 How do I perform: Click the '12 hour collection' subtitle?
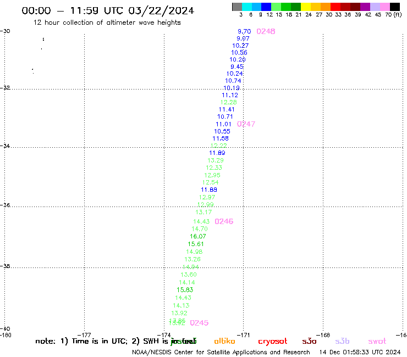point(107,23)
